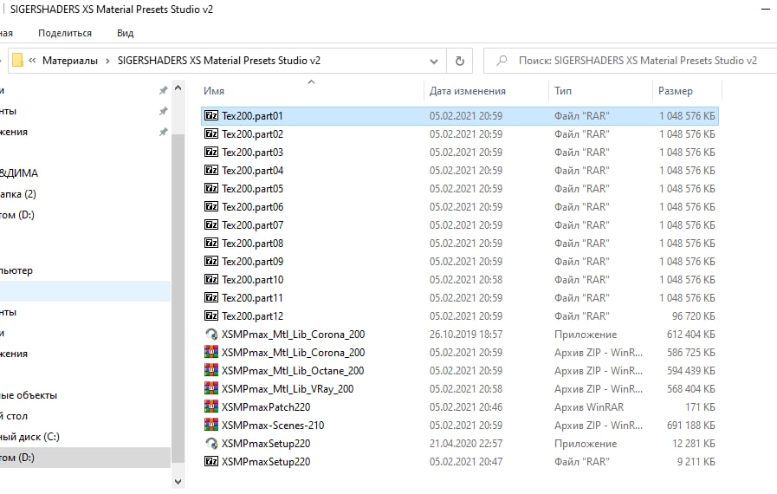The height and width of the screenshot is (494, 777).
Task: Click the first pin icon in the navigation pane
Action: (163, 90)
